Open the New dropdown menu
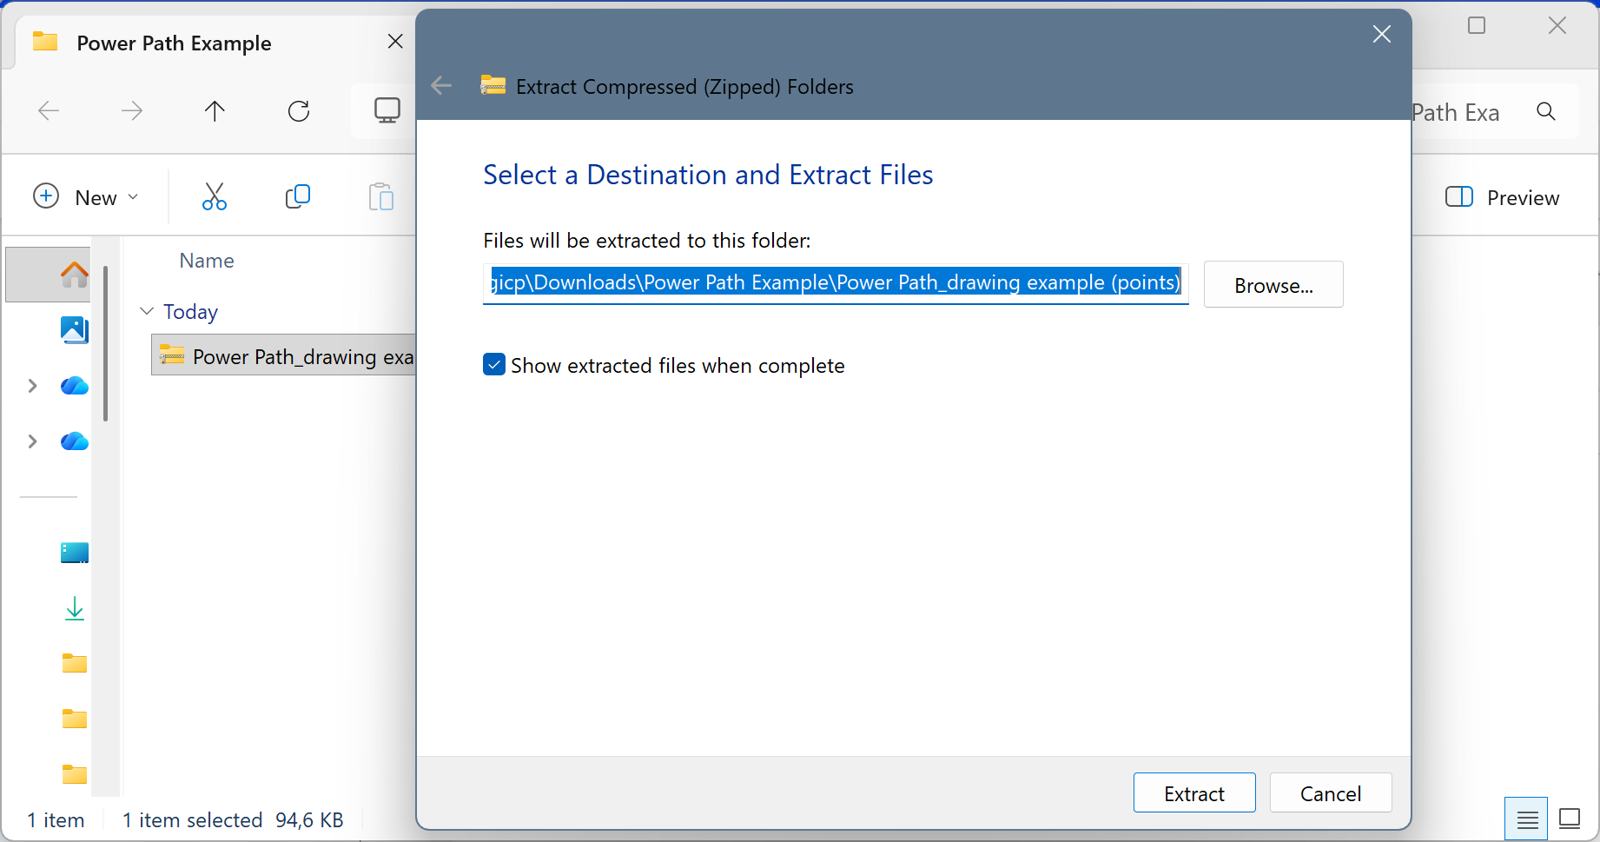The image size is (1600, 842). pyautogui.click(x=85, y=197)
